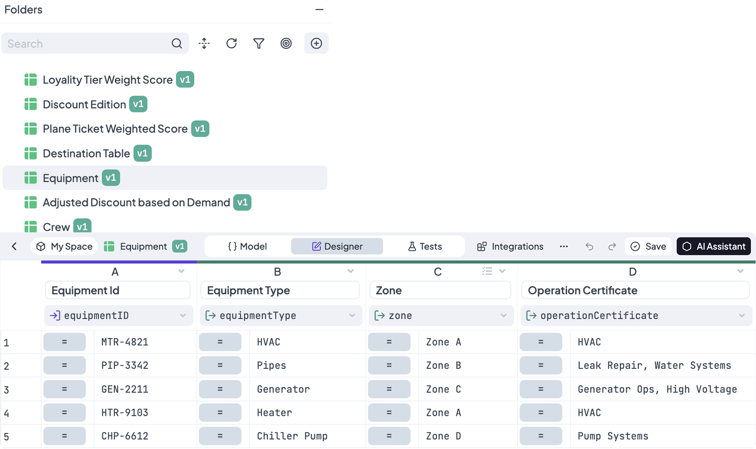Click the redo arrow icon

tap(612, 247)
